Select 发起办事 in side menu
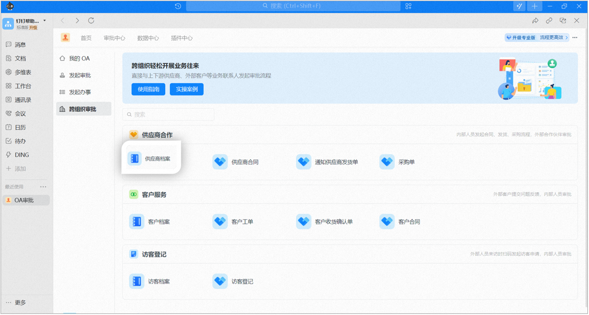This screenshot has height=315, width=589. pos(84,92)
